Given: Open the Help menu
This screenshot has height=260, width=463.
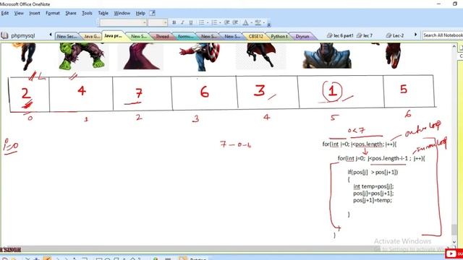Looking at the screenshot, I should [x=140, y=13].
